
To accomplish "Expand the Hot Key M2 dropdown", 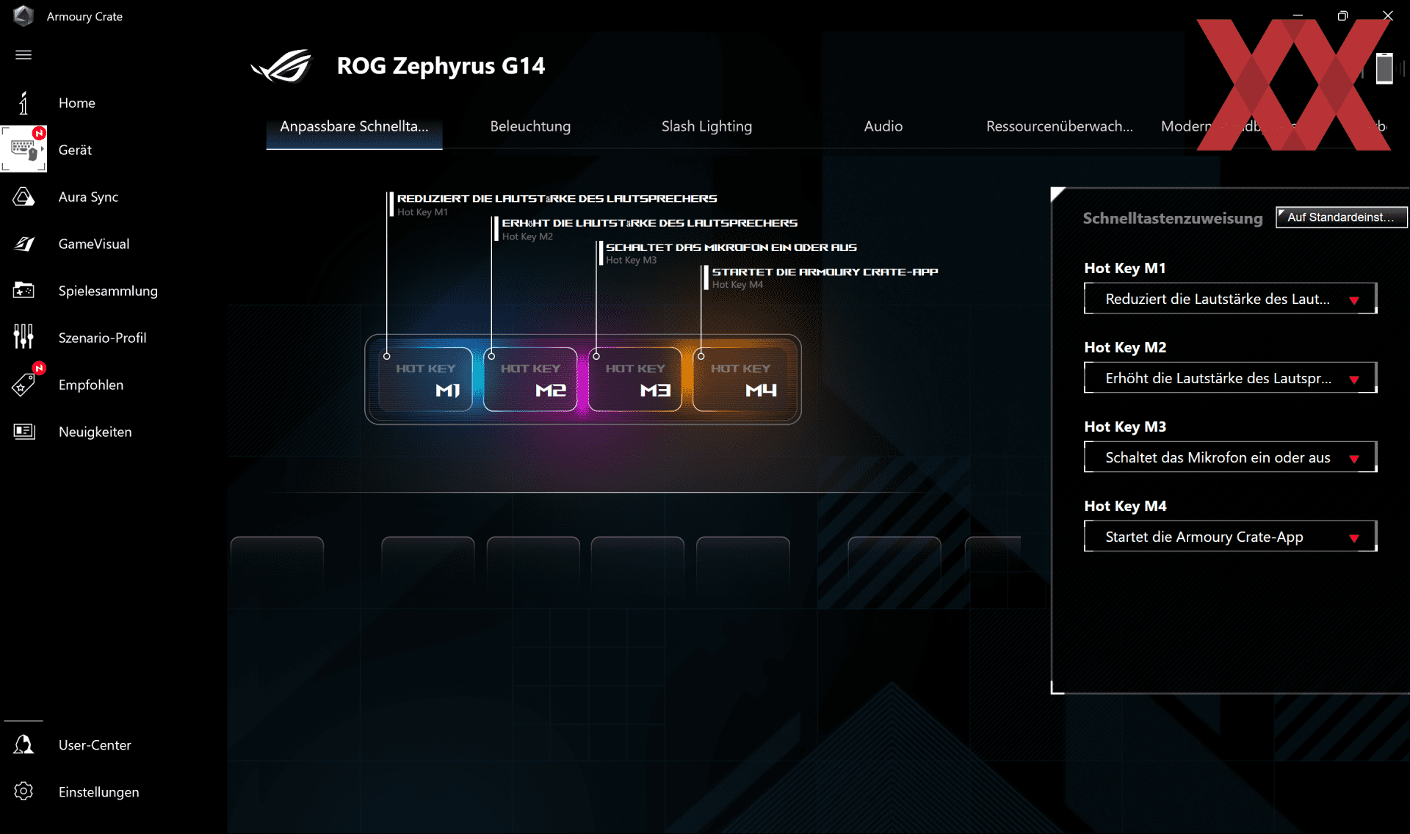I will (1230, 378).
